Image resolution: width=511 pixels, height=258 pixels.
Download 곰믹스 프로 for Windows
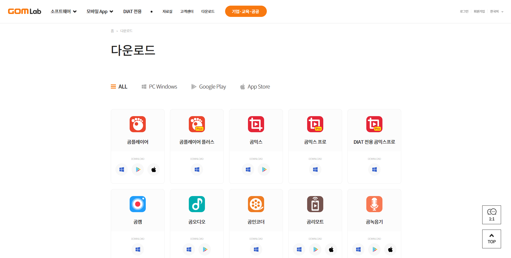pos(315,169)
